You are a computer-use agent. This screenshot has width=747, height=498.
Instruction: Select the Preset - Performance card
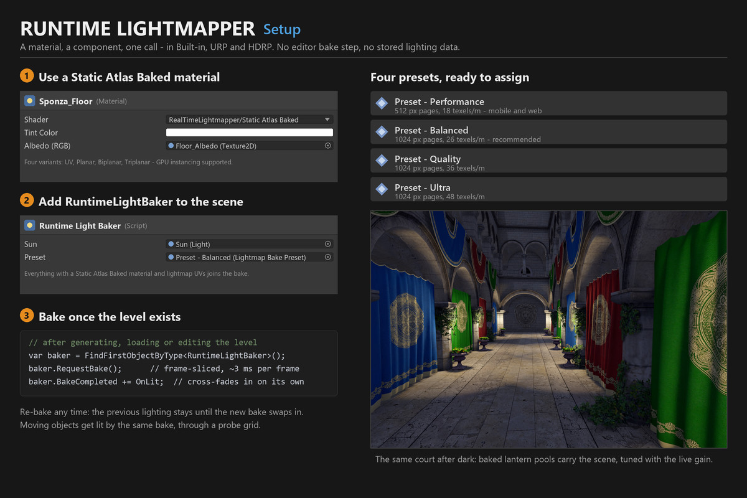(x=548, y=103)
